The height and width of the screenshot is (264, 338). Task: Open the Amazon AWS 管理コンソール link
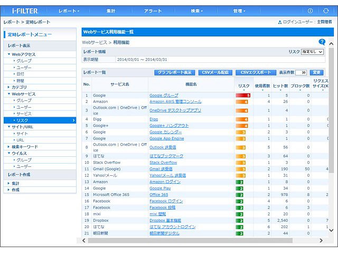[175, 101]
